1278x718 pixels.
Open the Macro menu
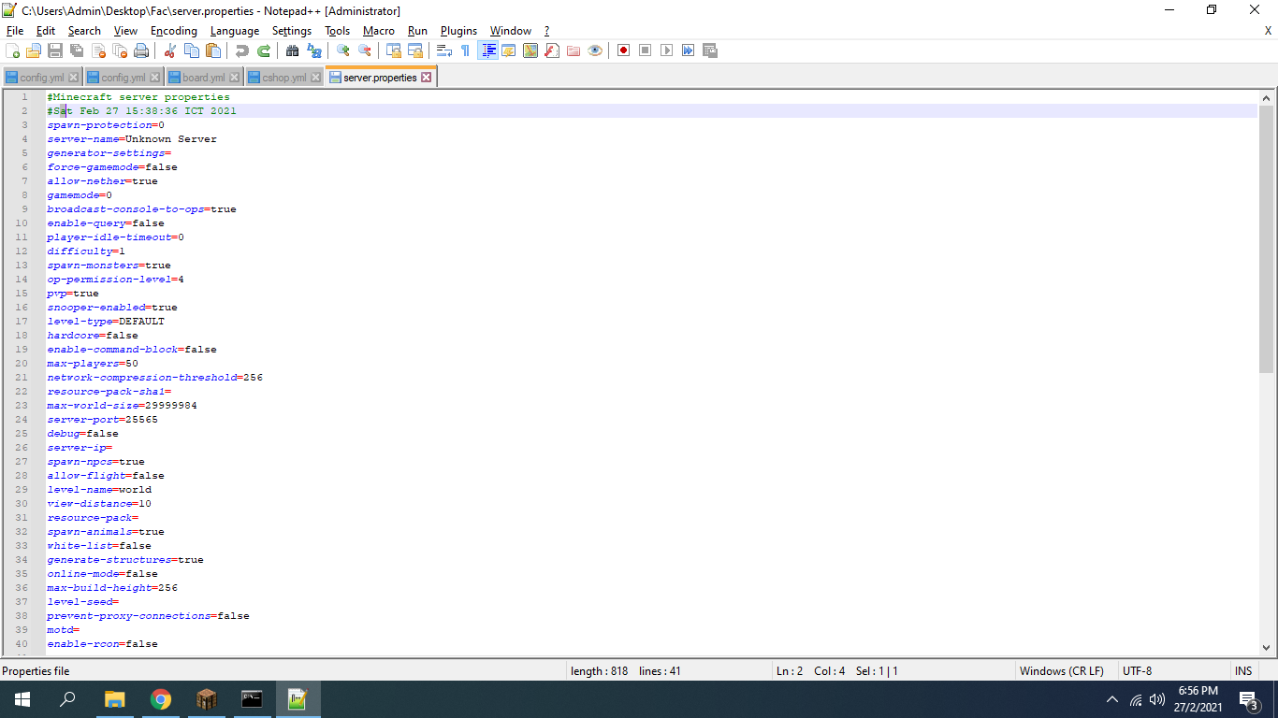[x=379, y=31]
